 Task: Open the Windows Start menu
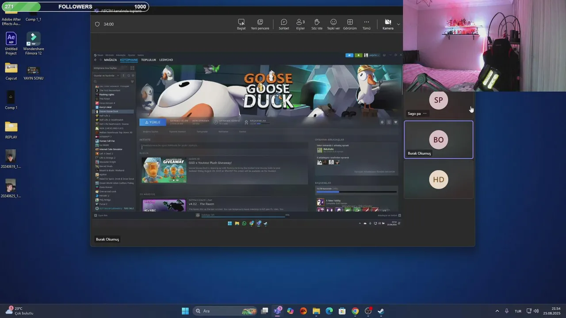tap(185, 311)
